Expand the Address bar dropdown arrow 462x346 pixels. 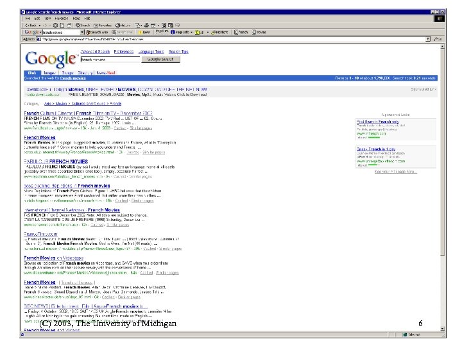pyautogui.click(x=428, y=39)
